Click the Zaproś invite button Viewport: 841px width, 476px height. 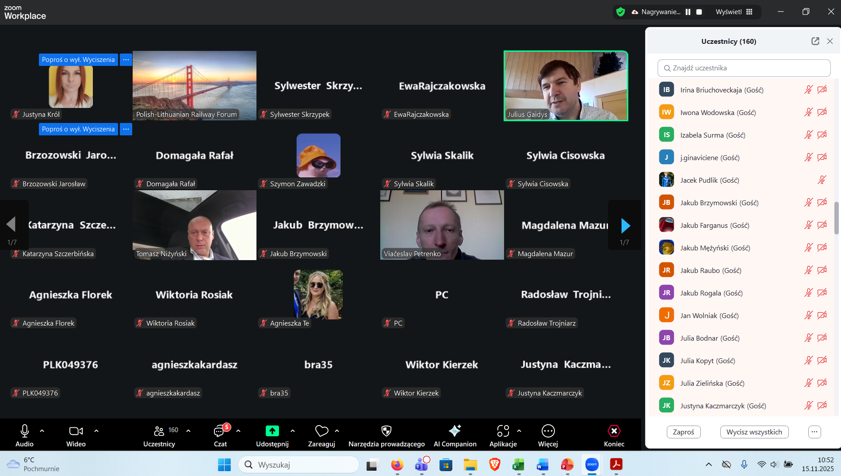click(683, 432)
